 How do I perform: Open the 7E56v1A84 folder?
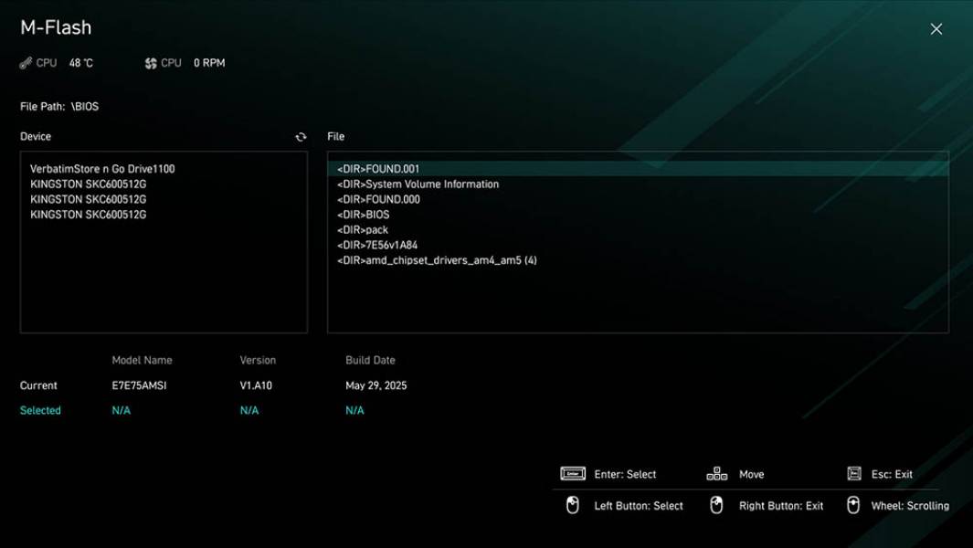[x=377, y=246]
